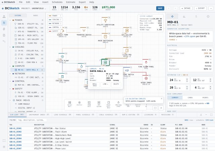Open LINK dropdown in Data Hall A popup

(x=105, y=85)
